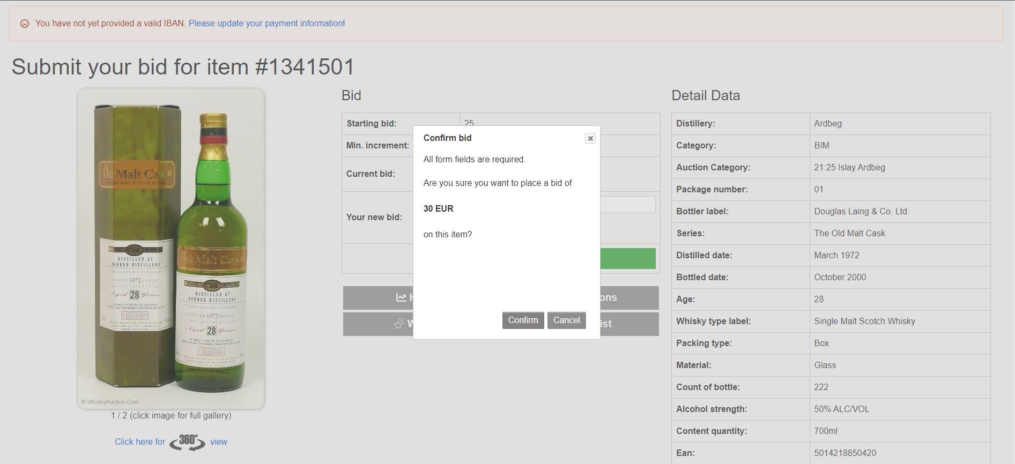The image size is (1015, 464).
Task: Open the whisky bottle image gallery
Action: (171, 248)
